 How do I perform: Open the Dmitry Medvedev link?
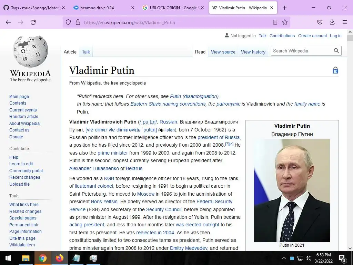point(189,248)
